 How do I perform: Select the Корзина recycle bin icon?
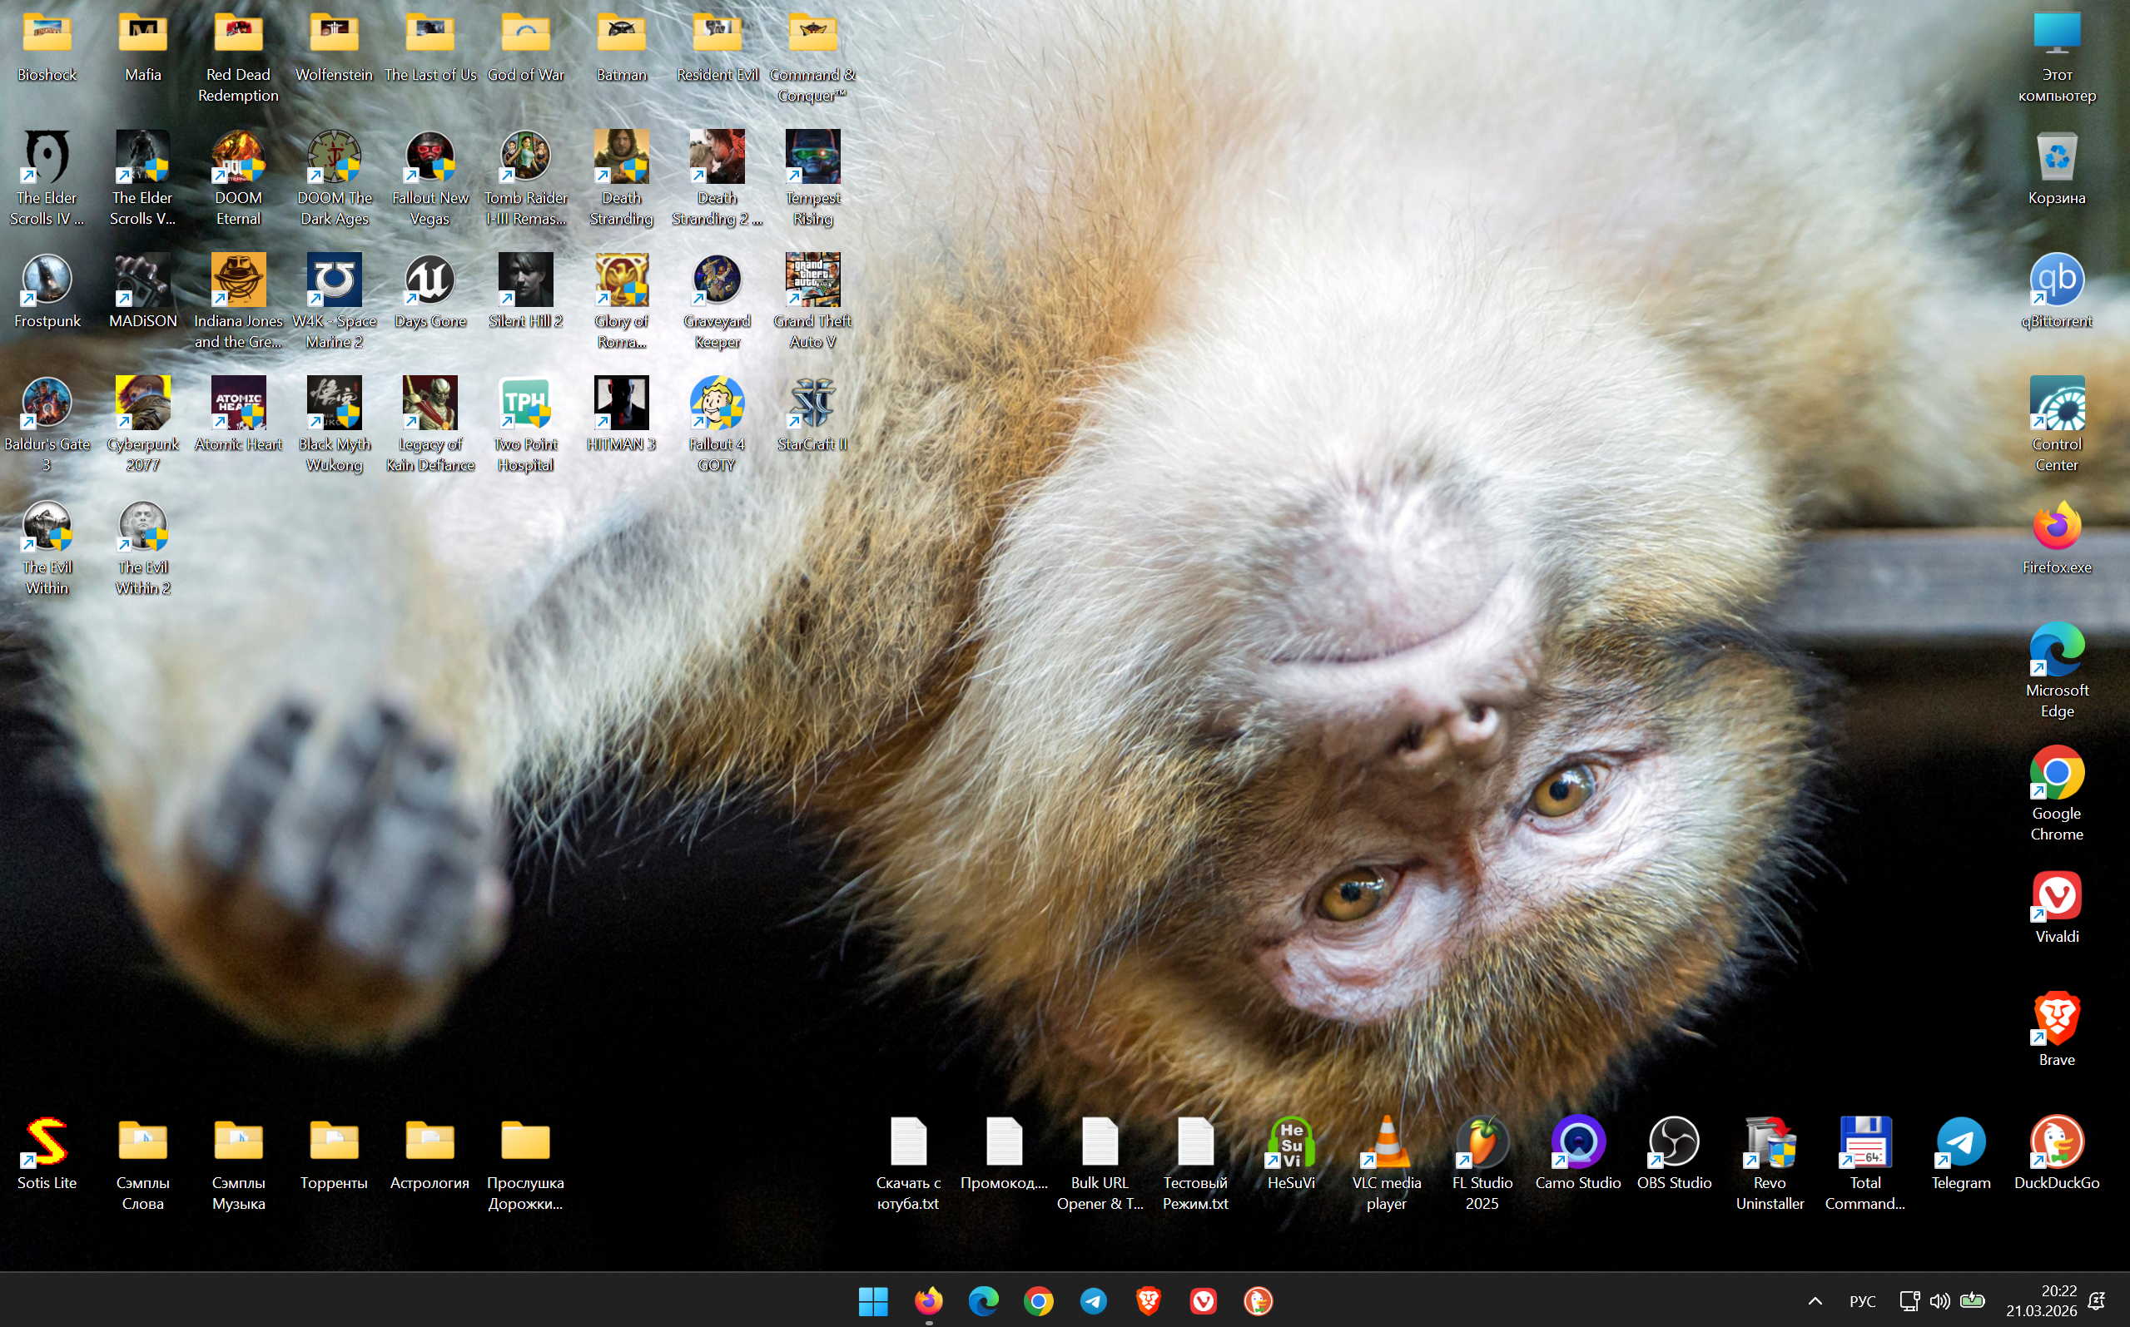click(2056, 158)
